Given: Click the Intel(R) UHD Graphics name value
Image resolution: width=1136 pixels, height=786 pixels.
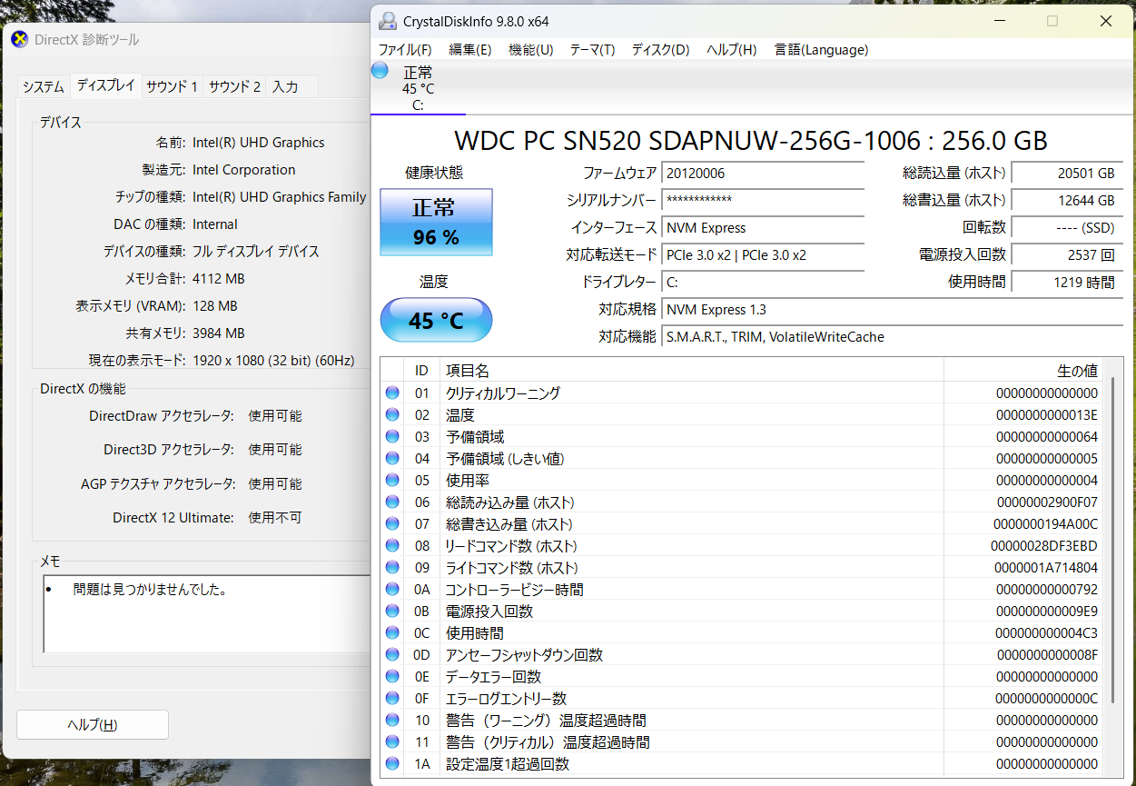Looking at the screenshot, I should (259, 143).
